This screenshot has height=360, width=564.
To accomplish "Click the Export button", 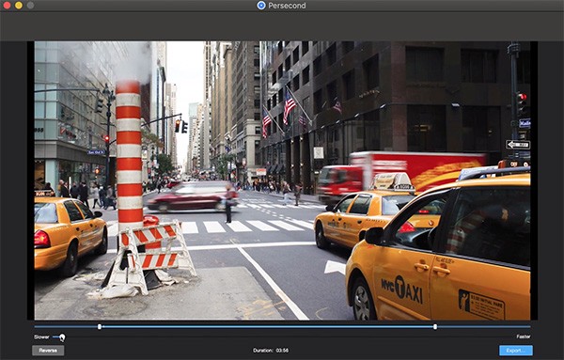I will click(516, 351).
